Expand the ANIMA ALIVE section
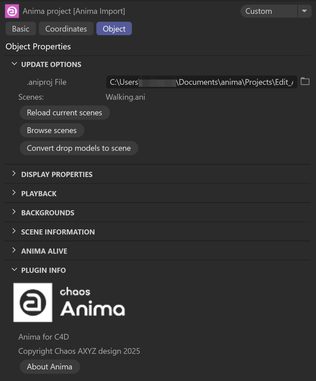 pyautogui.click(x=14, y=250)
